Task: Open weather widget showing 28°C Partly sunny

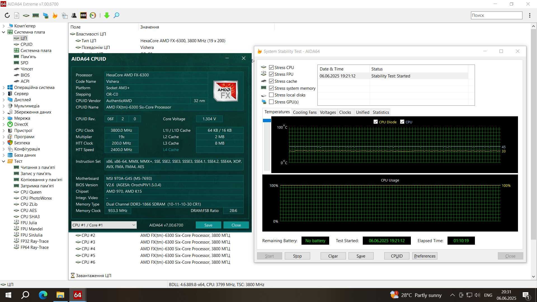Action: pos(416,295)
